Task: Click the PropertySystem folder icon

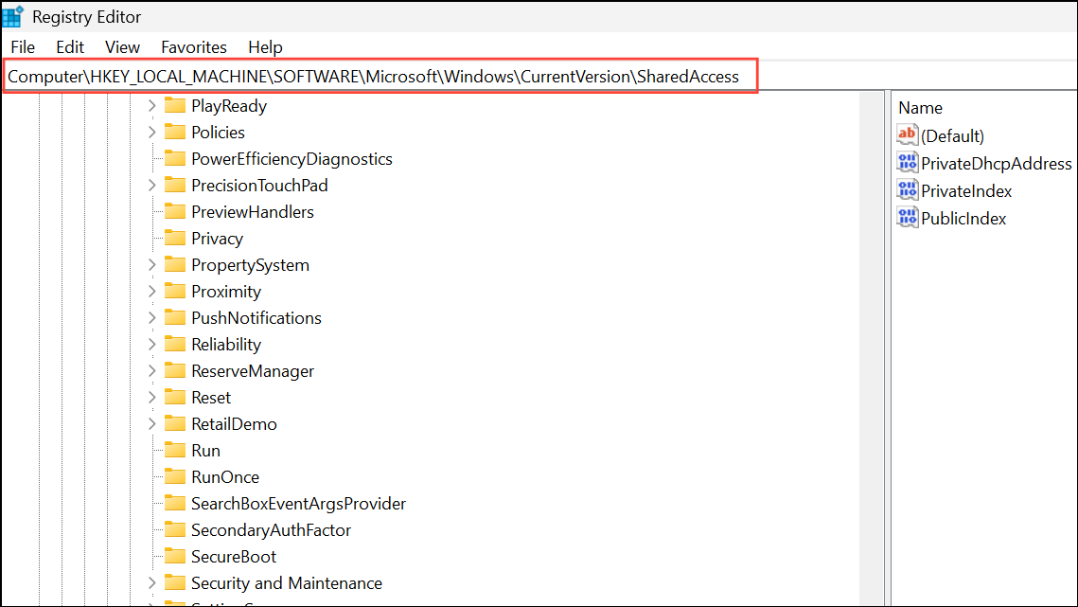Action: 175,264
